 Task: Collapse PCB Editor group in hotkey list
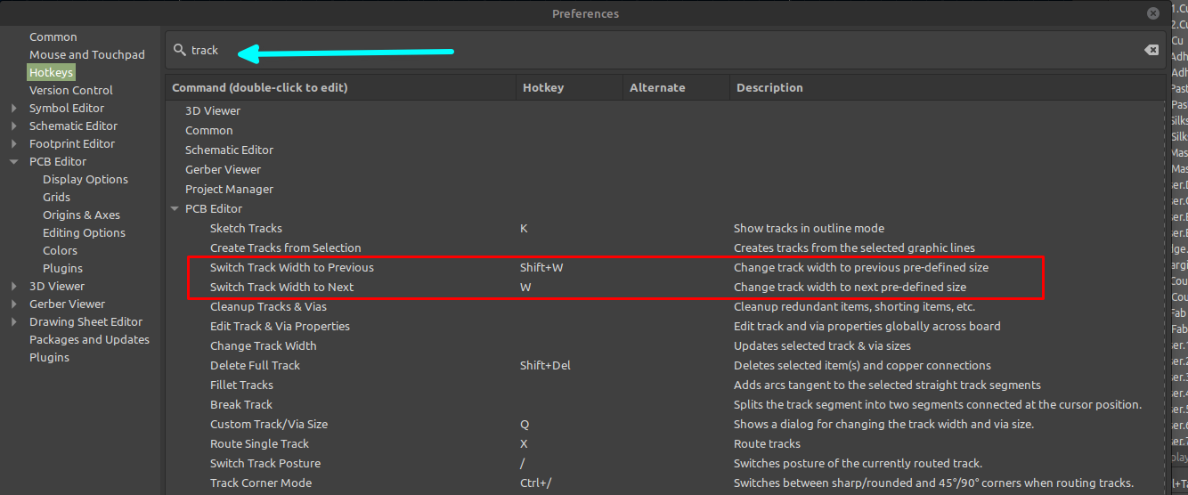coord(174,209)
